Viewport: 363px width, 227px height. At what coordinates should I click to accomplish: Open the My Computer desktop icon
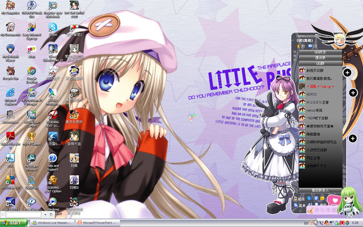click(10, 7)
